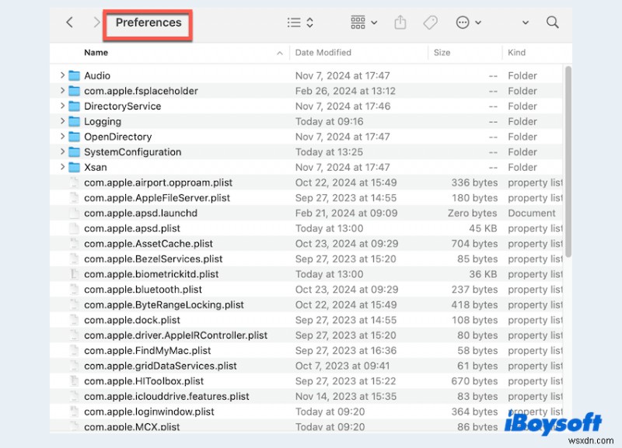Click date Oct 7, 2023 at 09:41
The image size is (622, 448).
point(342,366)
